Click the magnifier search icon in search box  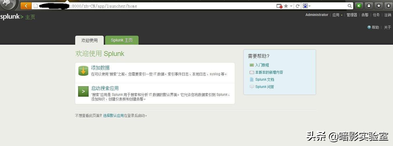coord(350,6)
